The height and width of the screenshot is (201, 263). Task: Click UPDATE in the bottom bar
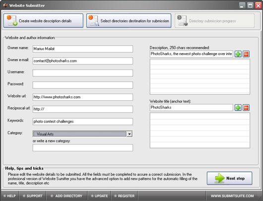(99, 196)
